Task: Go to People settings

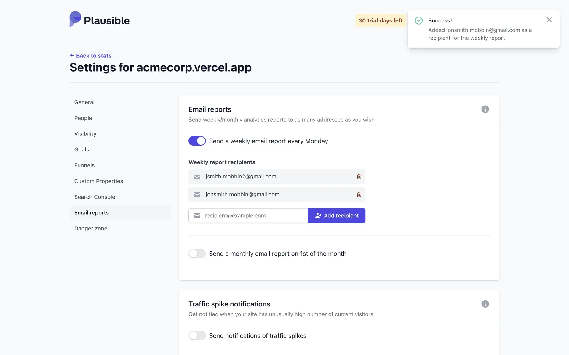Action: [83, 118]
